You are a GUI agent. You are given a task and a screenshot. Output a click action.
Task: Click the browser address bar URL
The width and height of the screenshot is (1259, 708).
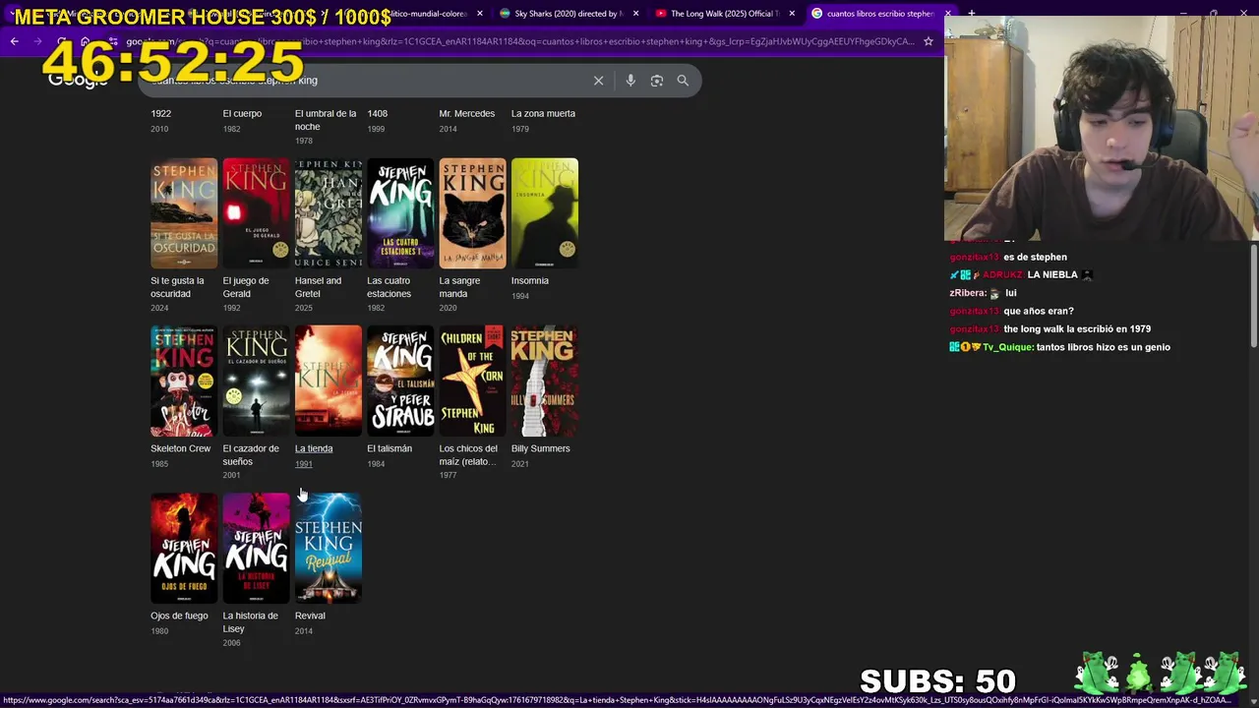pos(519,41)
